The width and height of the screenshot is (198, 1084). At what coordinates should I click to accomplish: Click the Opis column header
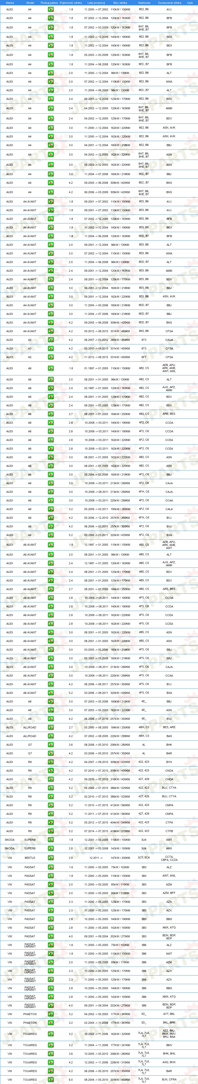190,3
